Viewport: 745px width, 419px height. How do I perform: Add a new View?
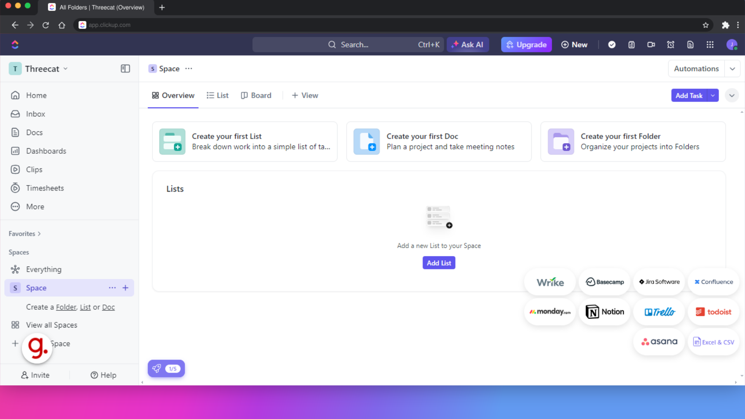pyautogui.click(x=305, y=95)
